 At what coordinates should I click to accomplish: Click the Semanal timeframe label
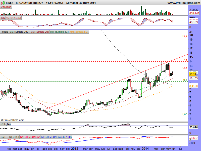click(72, 3)
